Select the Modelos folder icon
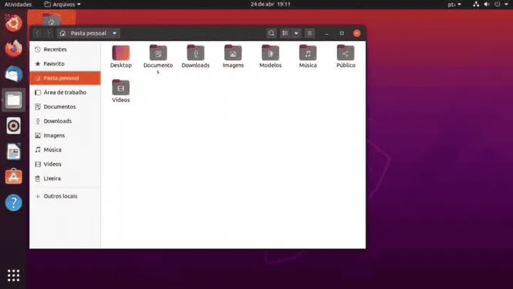Screen dimensions: 513x289 270,53
